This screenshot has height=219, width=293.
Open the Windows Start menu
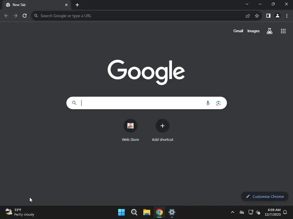(121, 212)
